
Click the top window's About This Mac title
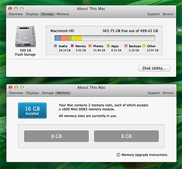[91, 9]
